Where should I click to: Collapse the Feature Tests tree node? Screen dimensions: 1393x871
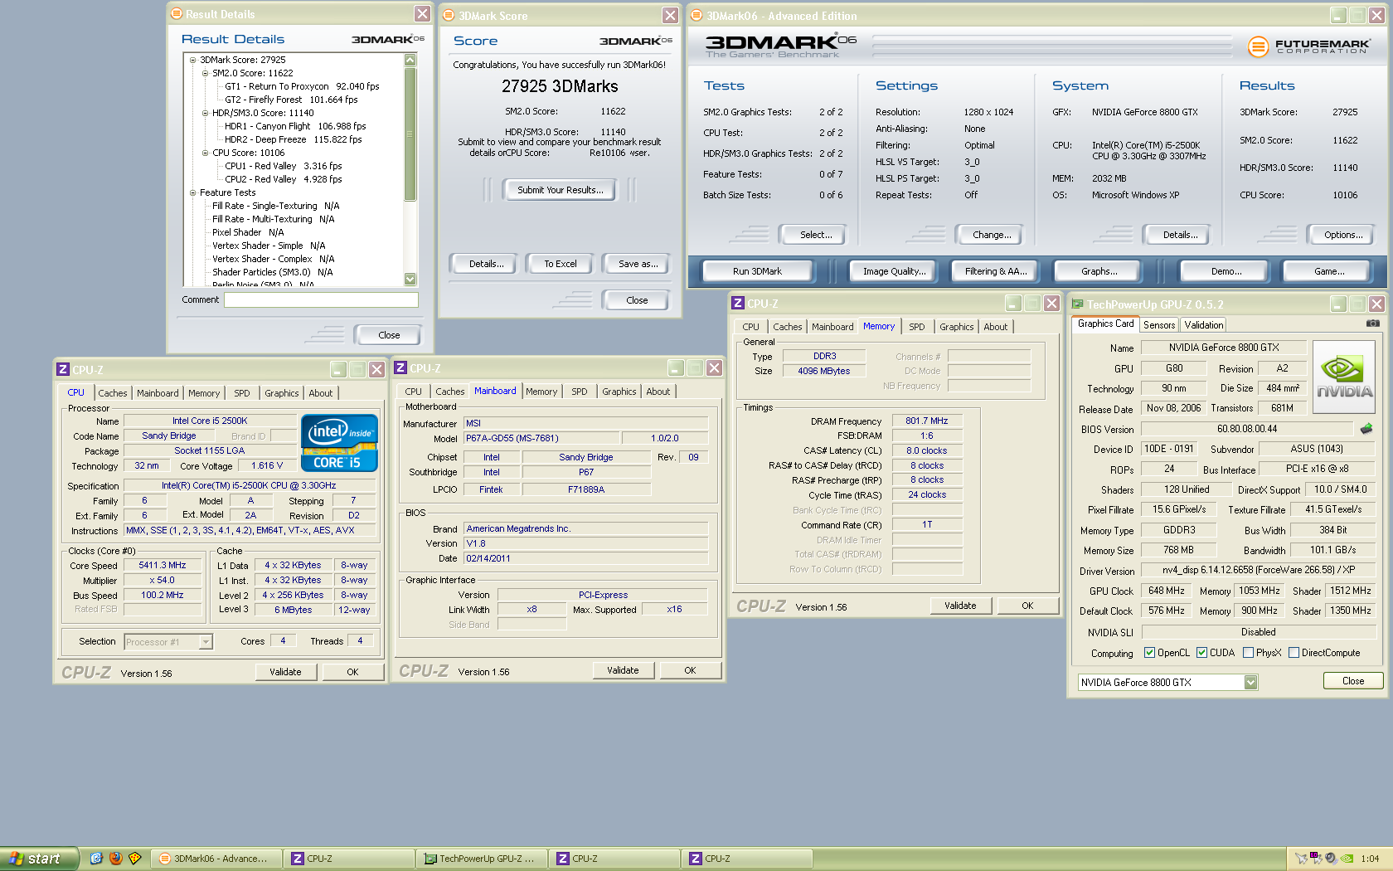pos(192,192)
